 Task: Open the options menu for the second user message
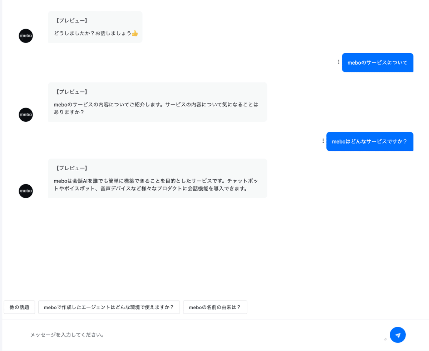pos(322,141)
